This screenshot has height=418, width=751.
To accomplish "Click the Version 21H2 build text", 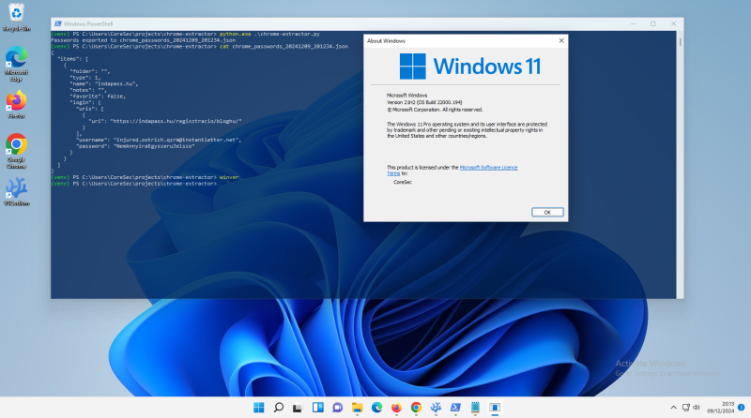I will (424, 102).
